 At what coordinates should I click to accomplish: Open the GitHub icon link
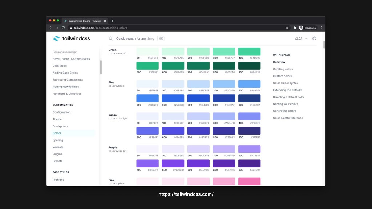[x=314, y=38]
